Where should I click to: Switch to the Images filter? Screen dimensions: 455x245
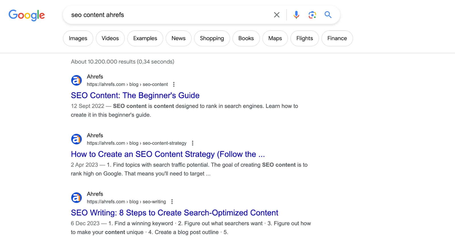pyautogui.click(x=78, y=38)
